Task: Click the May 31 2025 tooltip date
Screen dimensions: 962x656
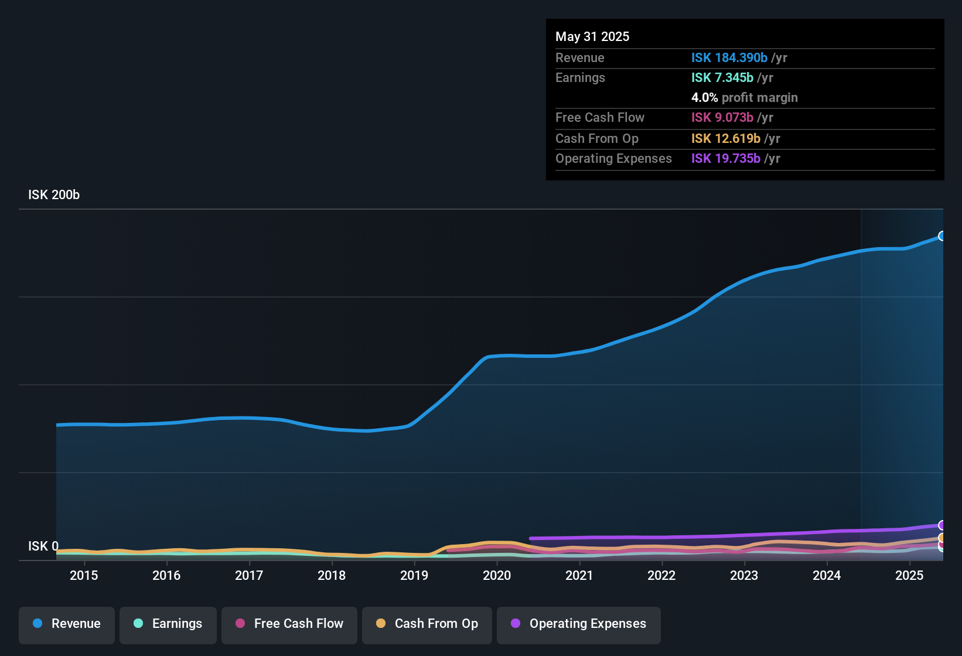Action: (x=592, y=36)
